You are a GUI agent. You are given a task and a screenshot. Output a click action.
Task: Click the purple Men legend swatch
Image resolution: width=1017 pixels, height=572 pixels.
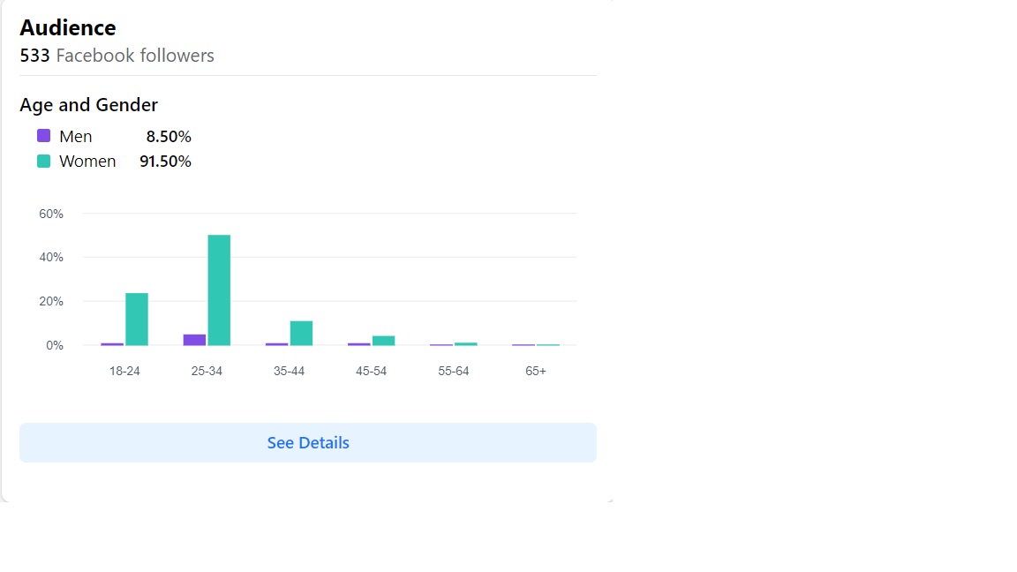click(43, 136)
